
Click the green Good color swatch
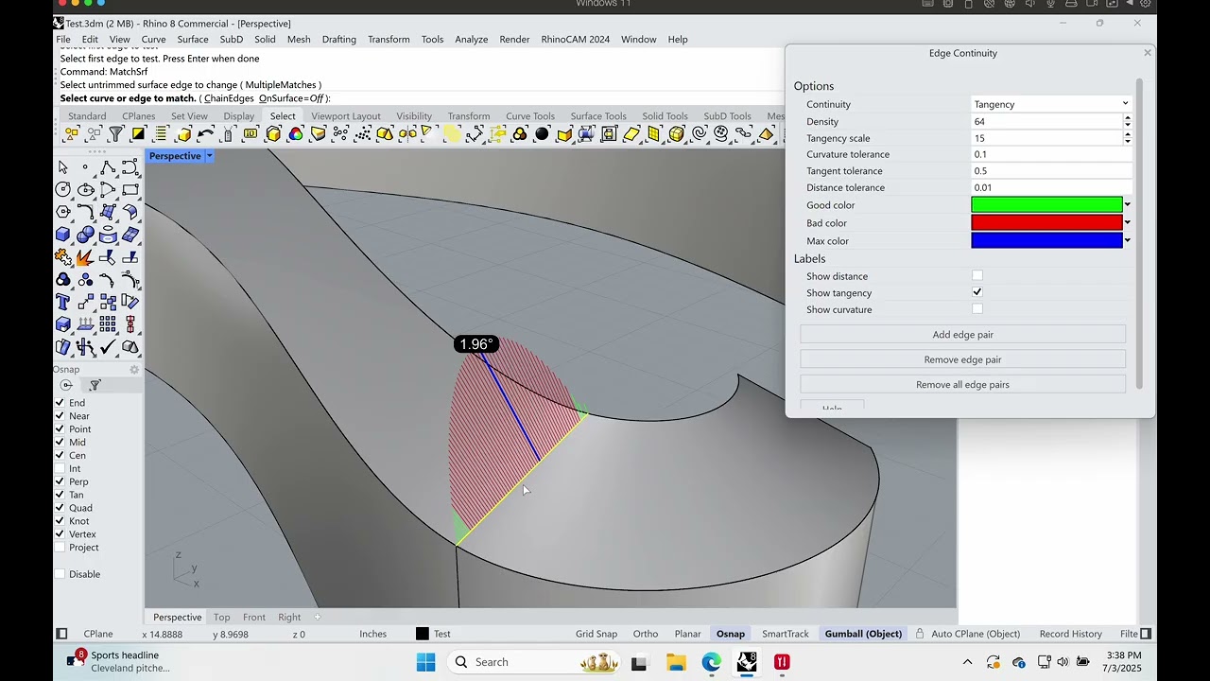click(1046, 205)
